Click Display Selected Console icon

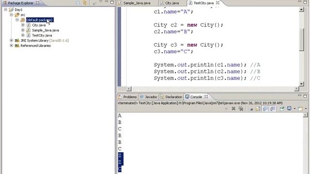pyautogui.click(x=289, y=108)
